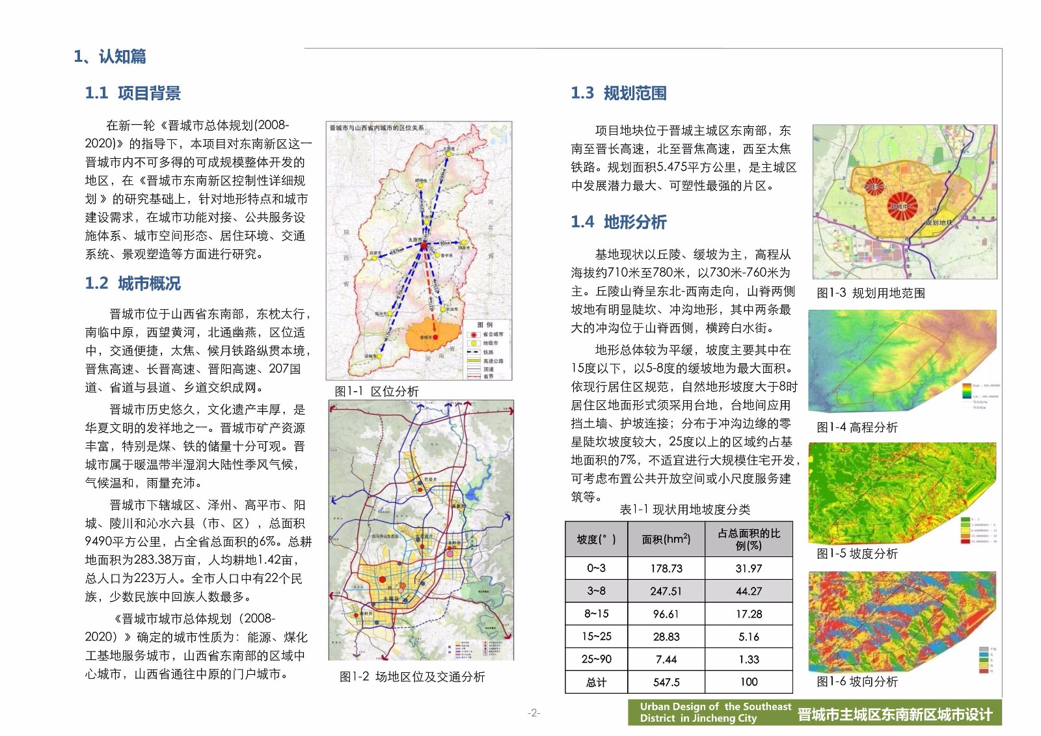Select footer title 晋城市主城区东南新区城市设计
The height and width of the screenshot is (736, 1041).
[x=895, y=715]
